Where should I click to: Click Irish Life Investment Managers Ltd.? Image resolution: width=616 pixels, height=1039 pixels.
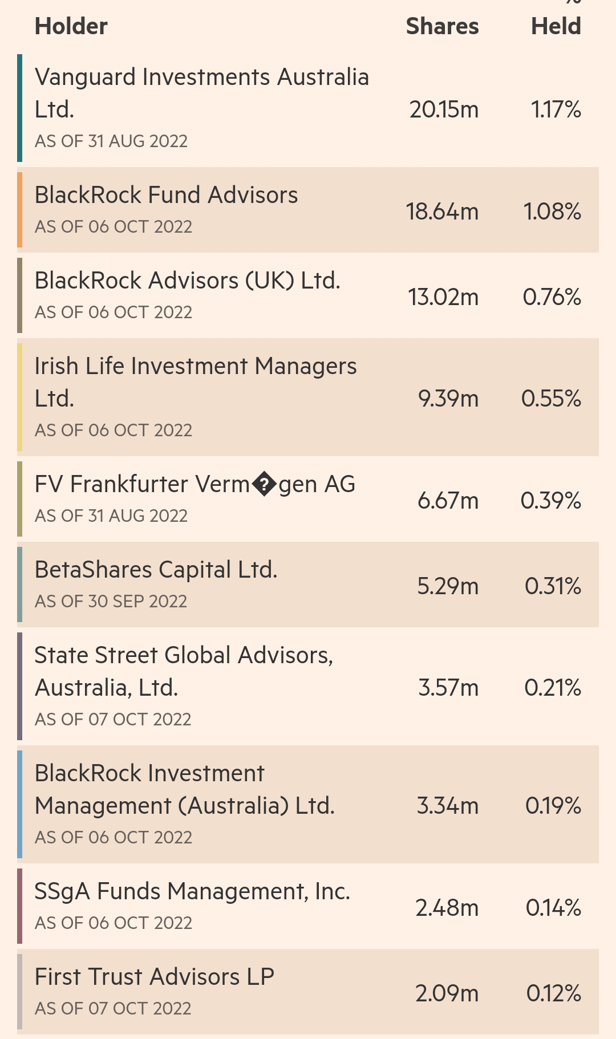pyautogui.click(x=195, y=381)
